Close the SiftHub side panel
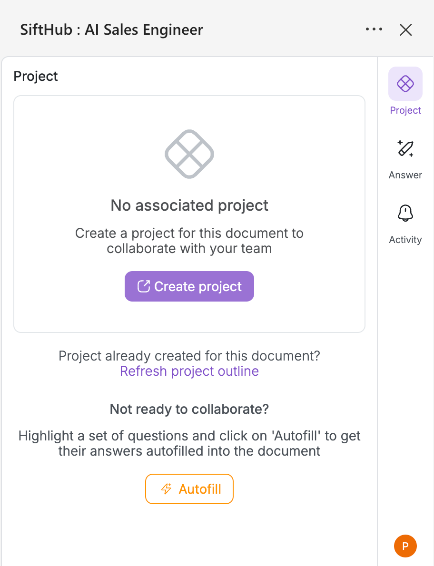Screen dimensions: 434x566 (x=405, y=30)
